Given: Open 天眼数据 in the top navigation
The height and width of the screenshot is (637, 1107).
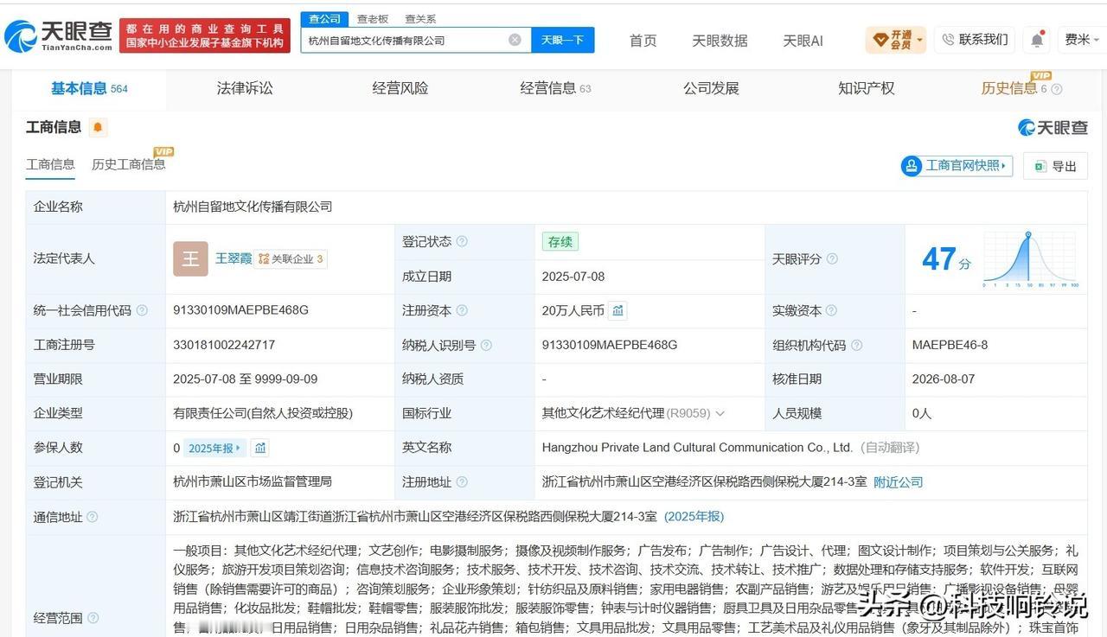Looking at the screenshot, I should click(720, 41).
